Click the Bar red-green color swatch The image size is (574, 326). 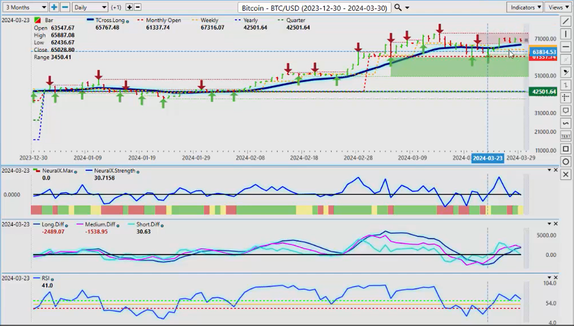coord(37,20)
